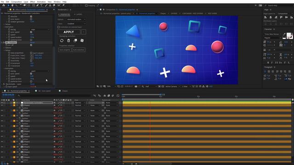Open the Animation menu
This screenshot has width=294, height=165.
[x=41, y=2]
